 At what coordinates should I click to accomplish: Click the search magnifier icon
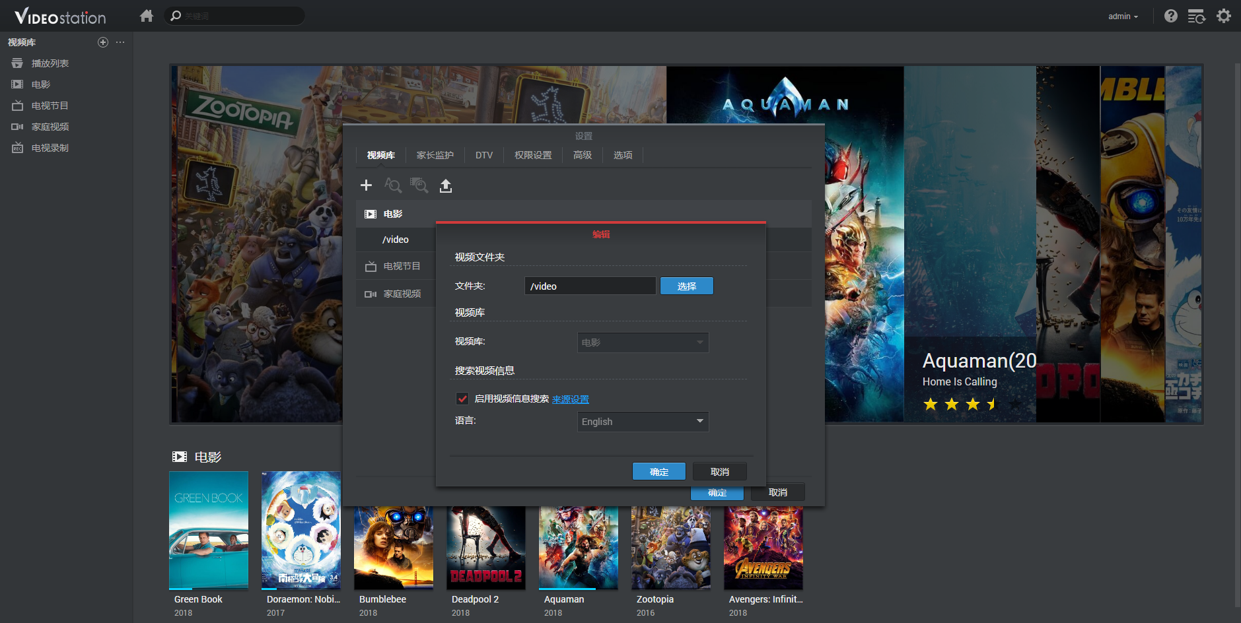click(176, 16)
